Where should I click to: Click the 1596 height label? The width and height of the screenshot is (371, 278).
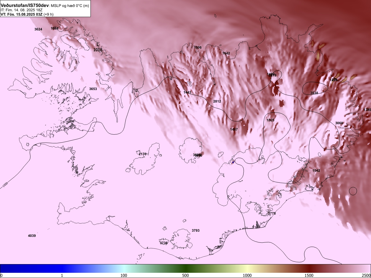pyautogui.click(x=198, y=47)
